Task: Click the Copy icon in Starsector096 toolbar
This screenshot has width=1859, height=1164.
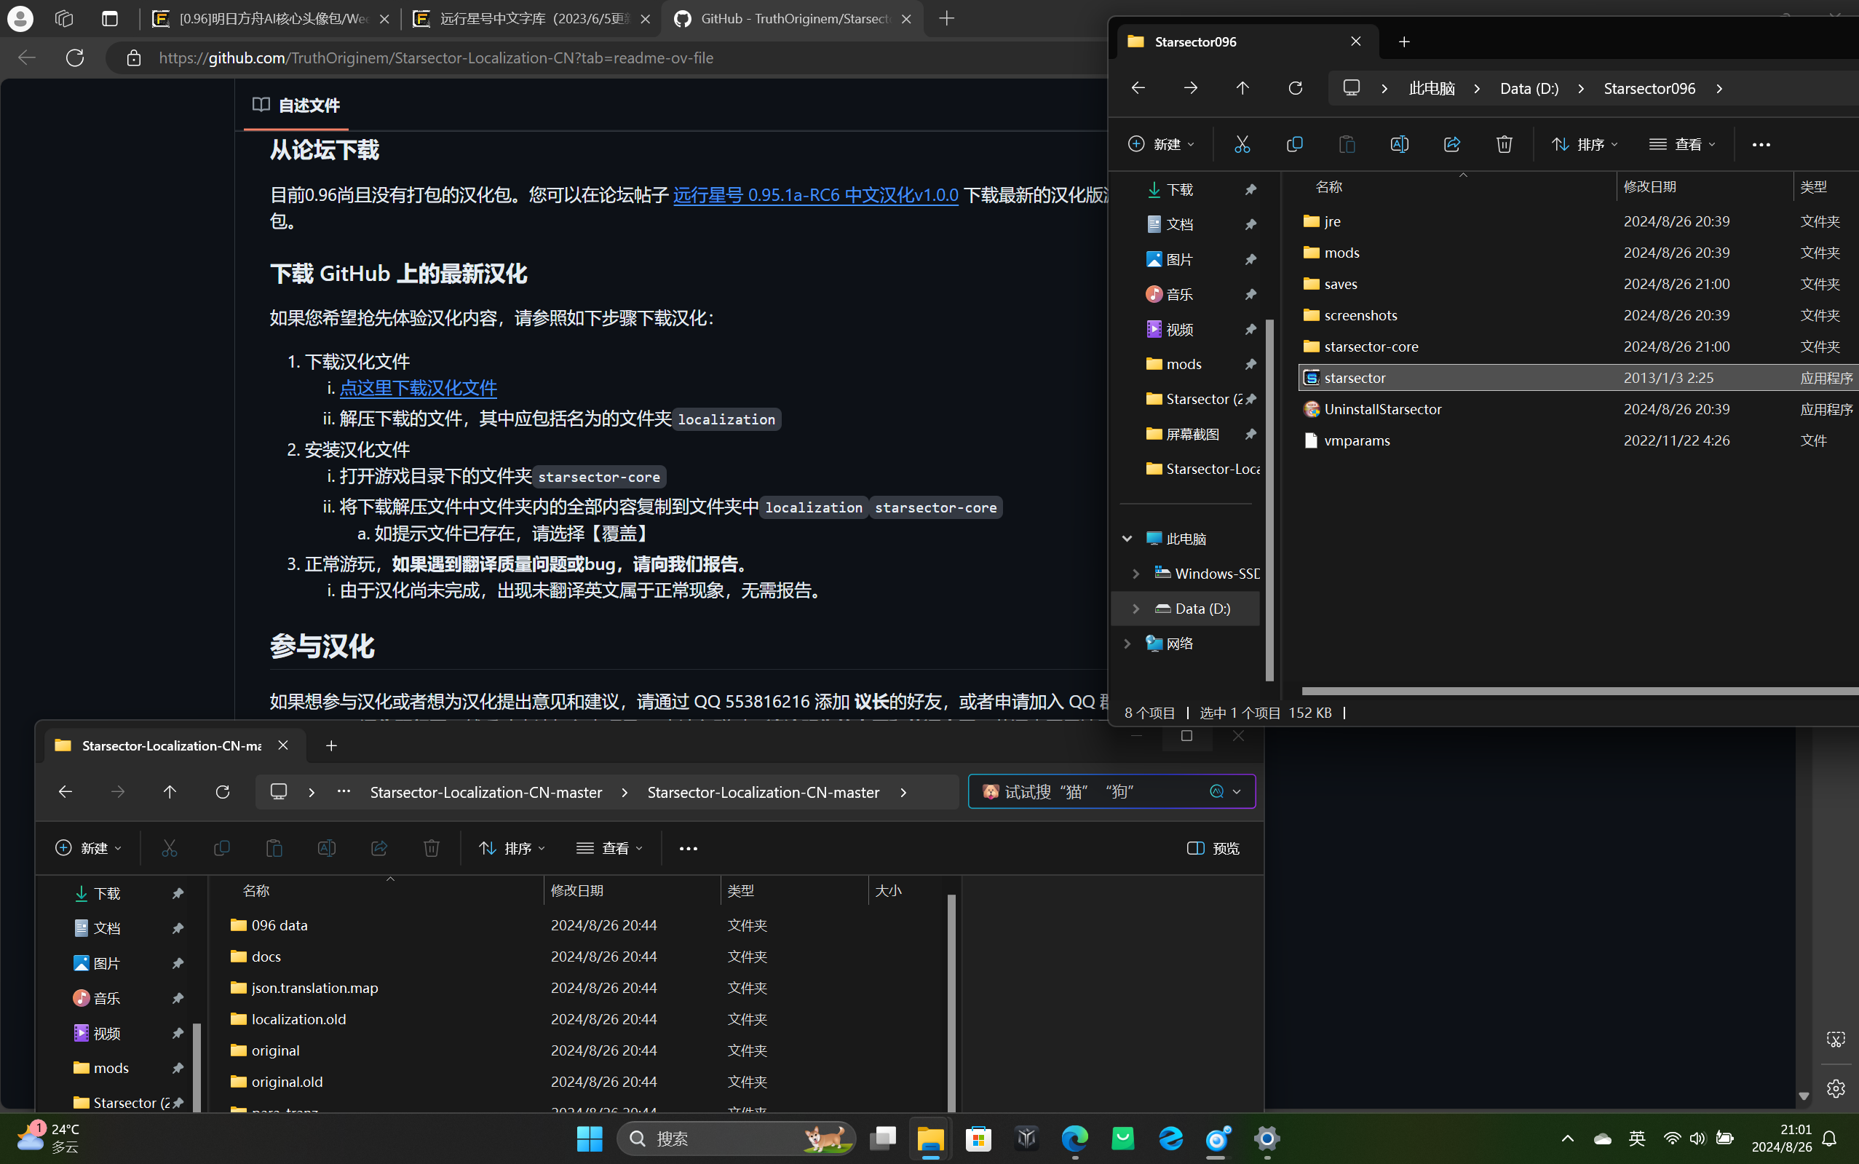Action: pyautogui.click(x=1294, y=144)
